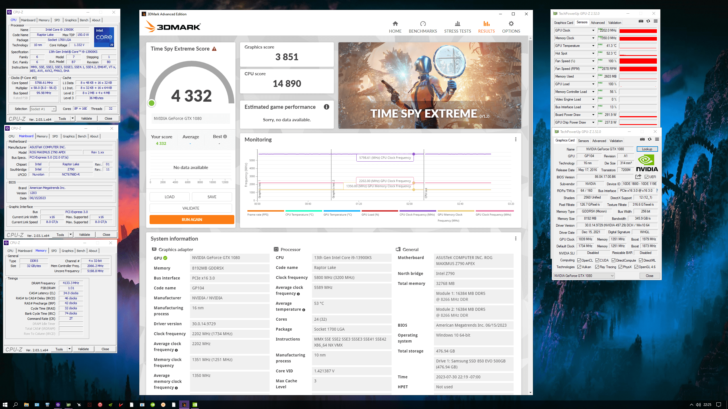The image size is (728, 409).
Task: Toggle the UEFI checkbox in GPU-Z
Action: [x=646, y=177]
